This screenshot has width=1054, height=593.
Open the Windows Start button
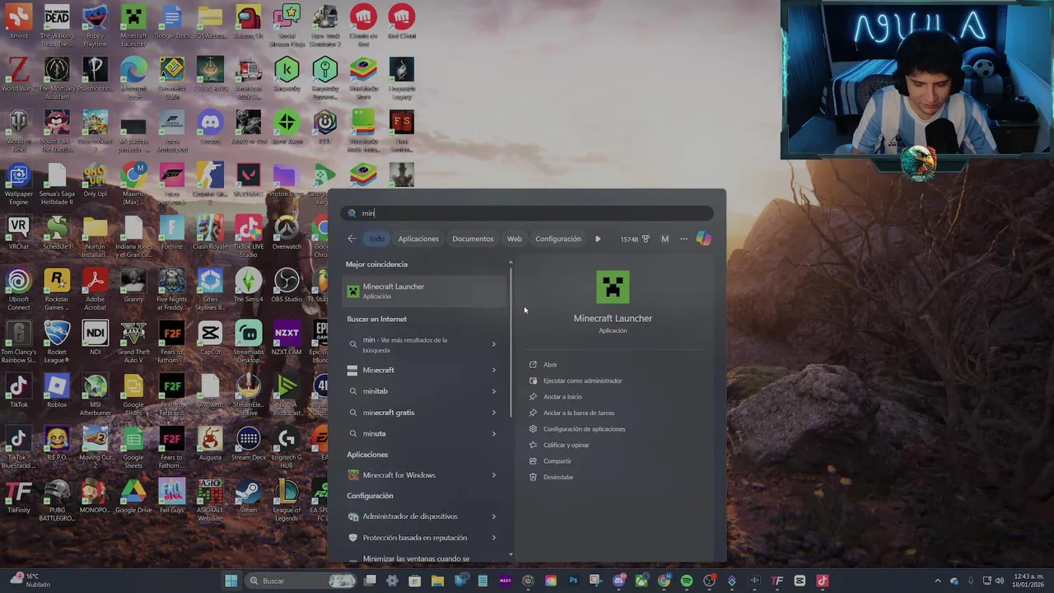(231, 581)
